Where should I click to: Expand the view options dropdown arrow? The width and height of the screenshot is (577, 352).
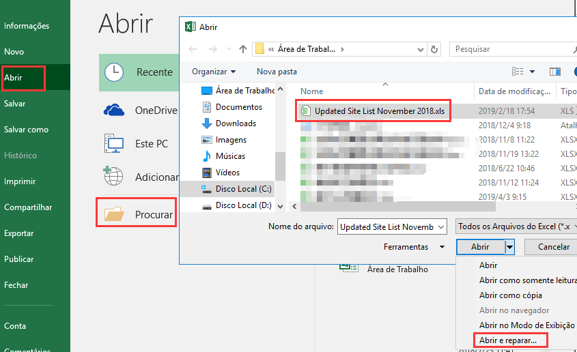(532, 72)
